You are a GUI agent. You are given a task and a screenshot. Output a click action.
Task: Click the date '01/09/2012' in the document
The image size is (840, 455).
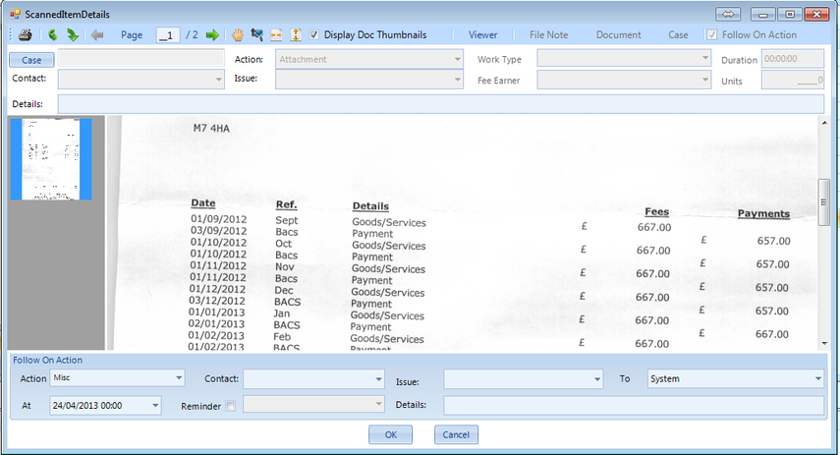tap(218, 219)
